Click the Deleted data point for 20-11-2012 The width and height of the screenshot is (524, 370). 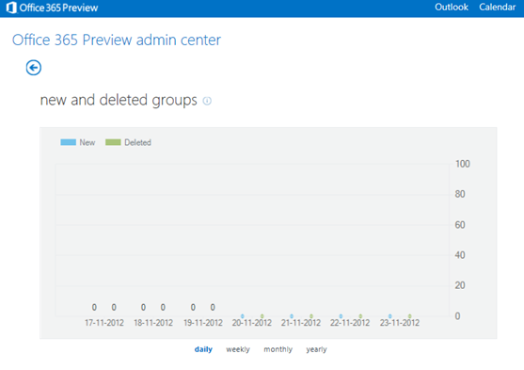coord(262,316)
